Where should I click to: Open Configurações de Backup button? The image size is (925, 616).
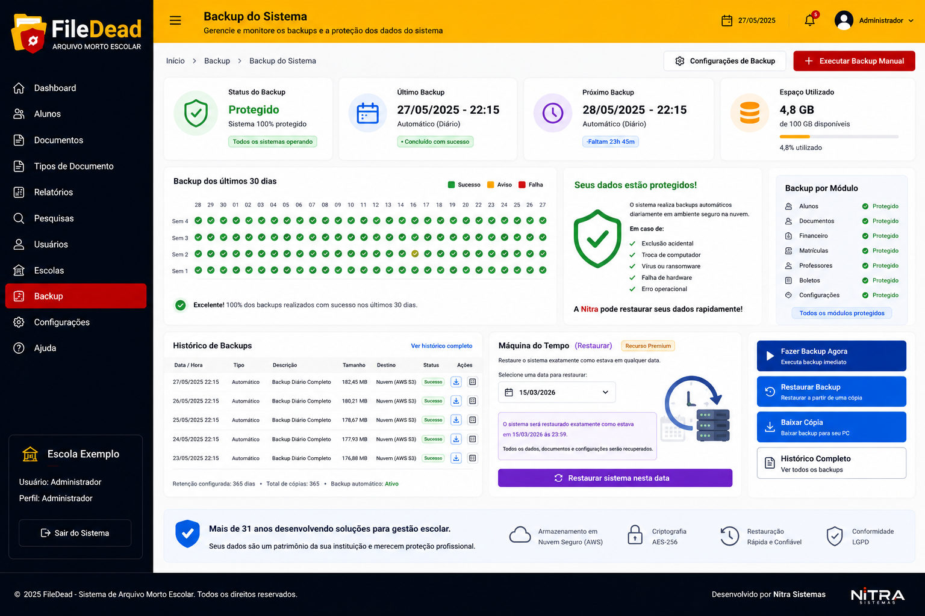[725, 61]
